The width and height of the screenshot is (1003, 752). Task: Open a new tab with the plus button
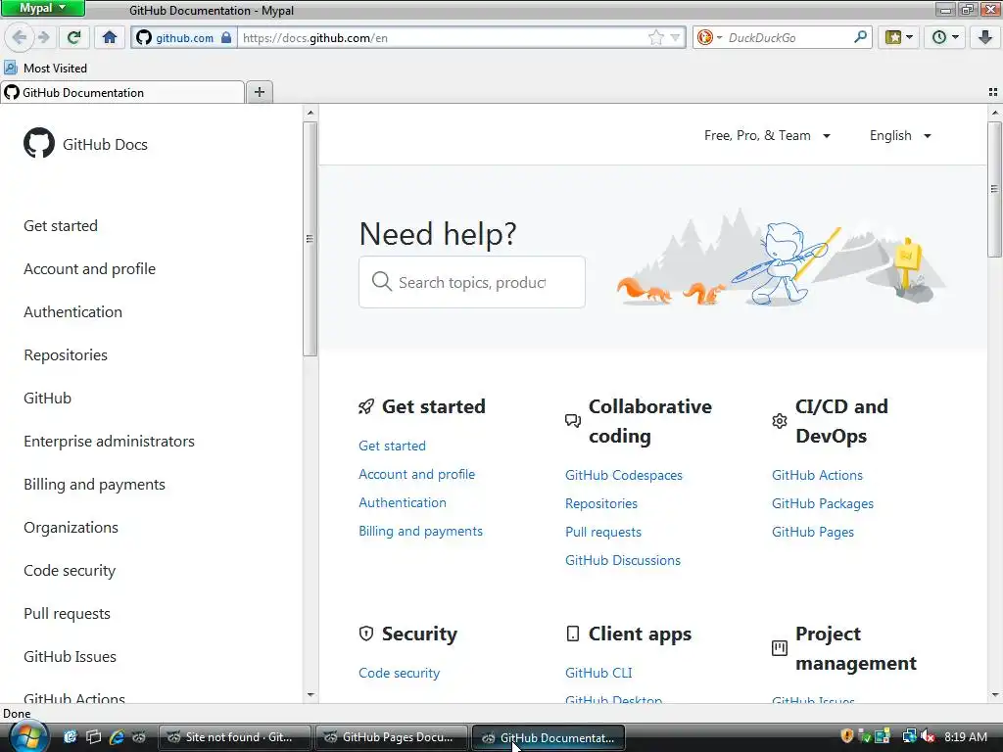259,92
